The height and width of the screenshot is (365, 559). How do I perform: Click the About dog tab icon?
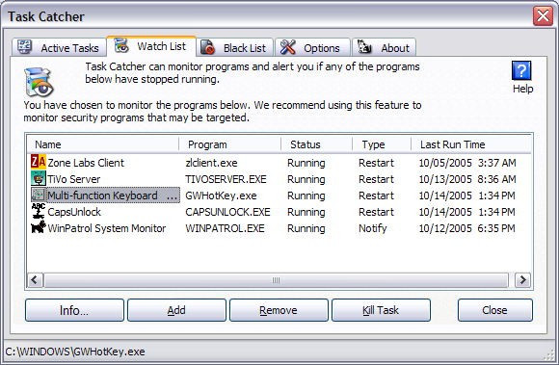(x=364, y=47)
